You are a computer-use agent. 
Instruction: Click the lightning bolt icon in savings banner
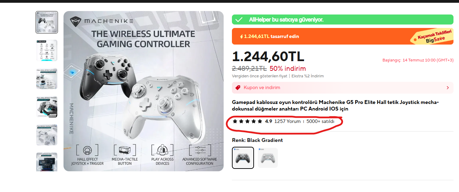click(x=242, y=36)
